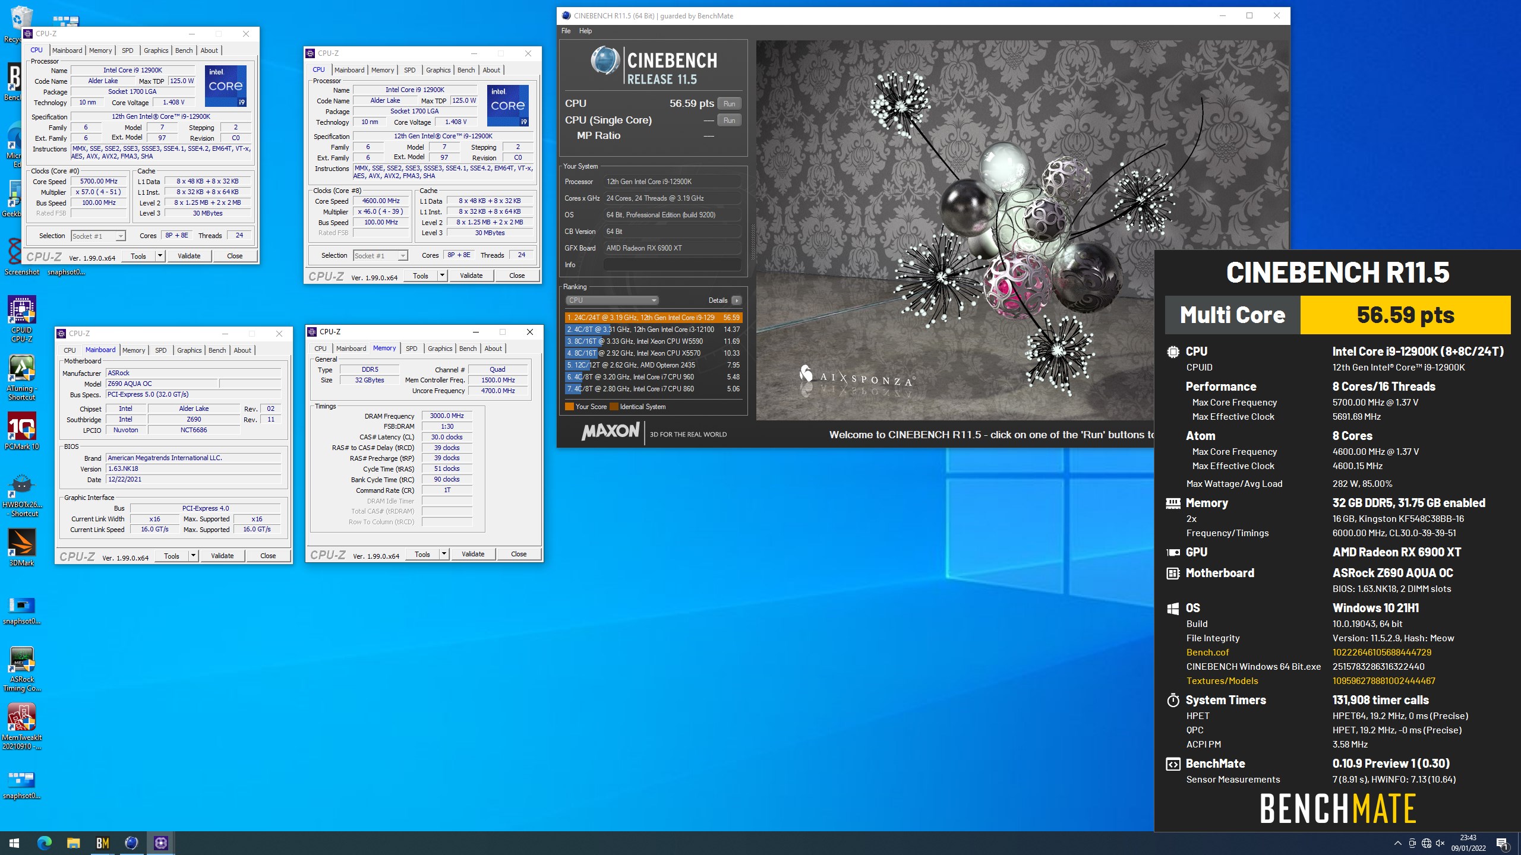Open the Help menu in Cinebench

tap(585, 31)
